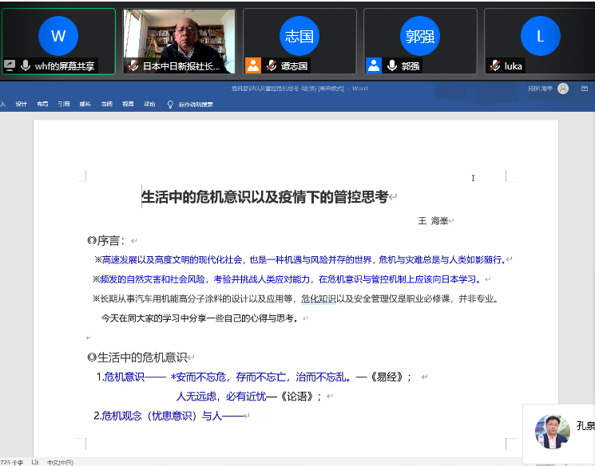Click muted mic icon beside 谭志国 name
The width and height of the screenshot is (595, 466).
coord(272,66)
